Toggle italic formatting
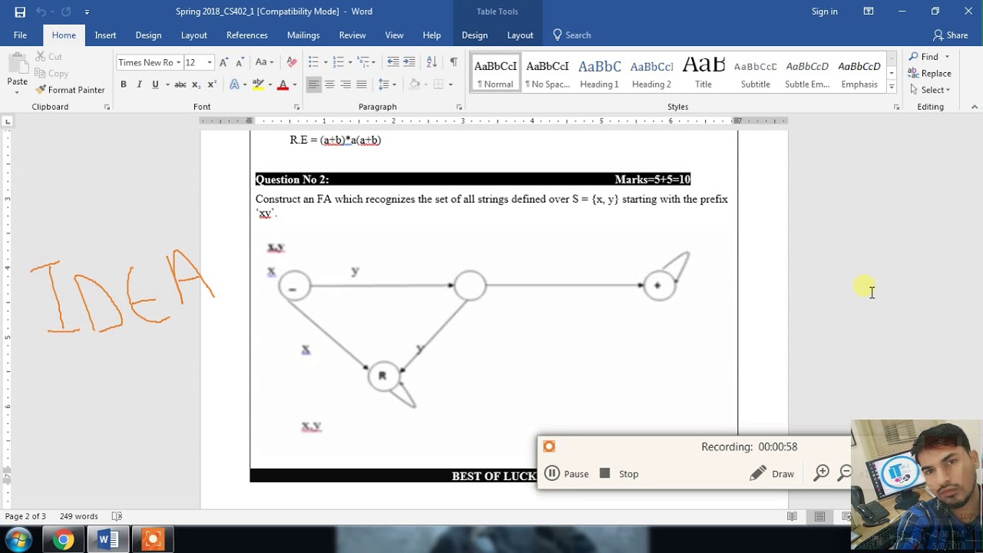 pyautogui.click(x=139, y=84)
